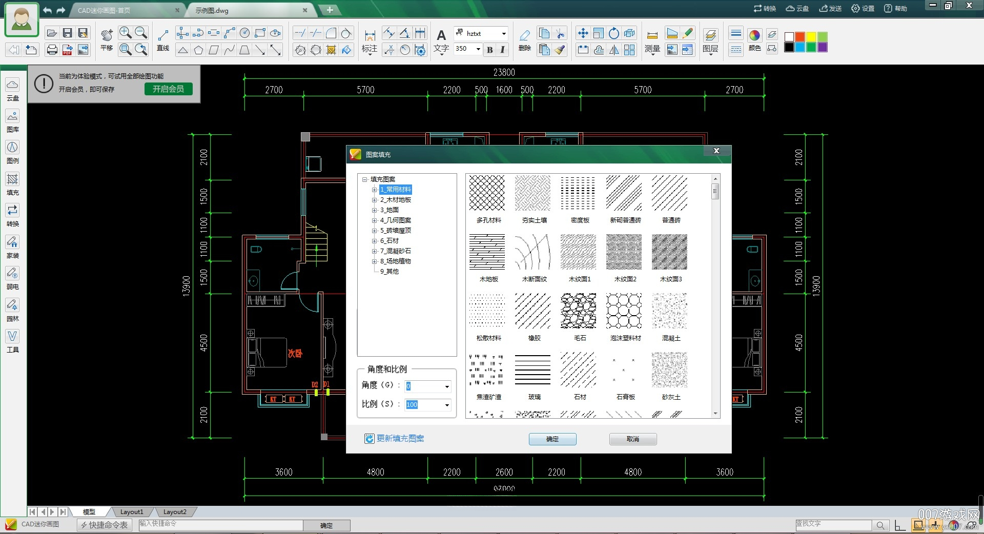Open file with the folder toolbar icon

[52, 33]
